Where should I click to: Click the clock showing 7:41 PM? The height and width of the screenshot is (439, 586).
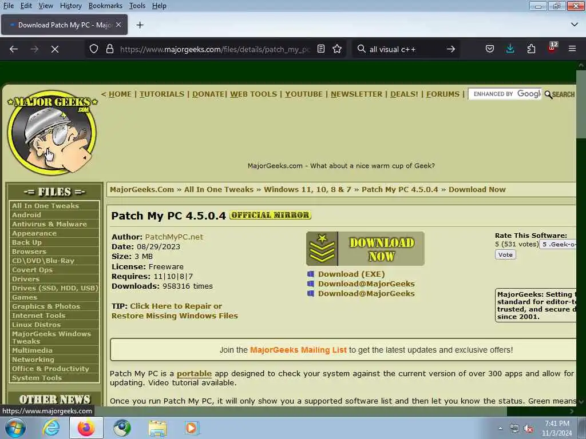click(x=557, y=424)
